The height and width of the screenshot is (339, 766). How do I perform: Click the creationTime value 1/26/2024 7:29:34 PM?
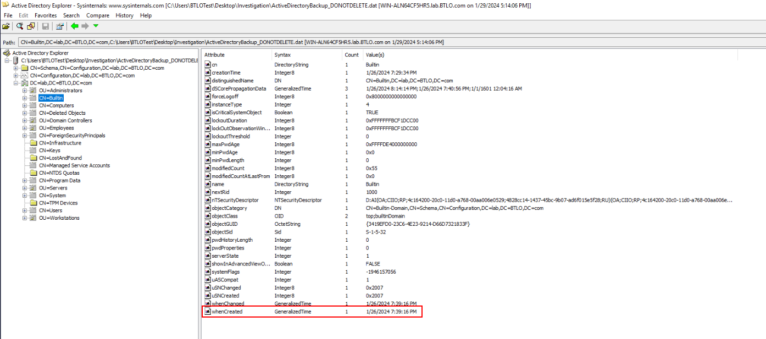coord(391,73)
